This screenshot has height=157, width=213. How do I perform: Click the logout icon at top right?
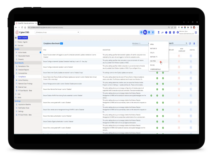(196, 32)
